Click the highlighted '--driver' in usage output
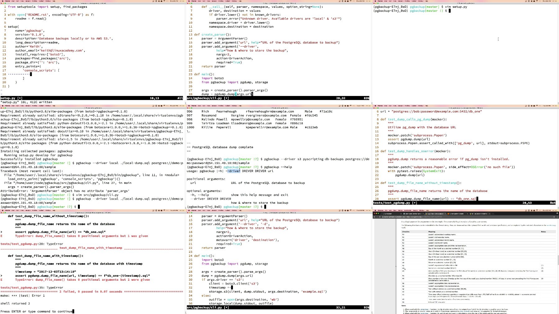The image size is (559, 314). 234,171
